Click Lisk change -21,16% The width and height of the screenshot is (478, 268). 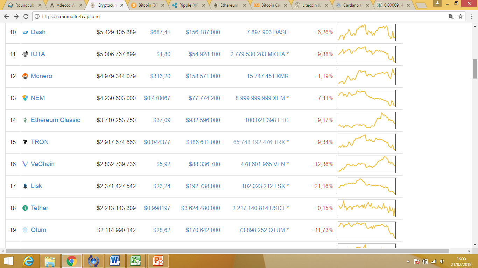click(x=323, y=186)
